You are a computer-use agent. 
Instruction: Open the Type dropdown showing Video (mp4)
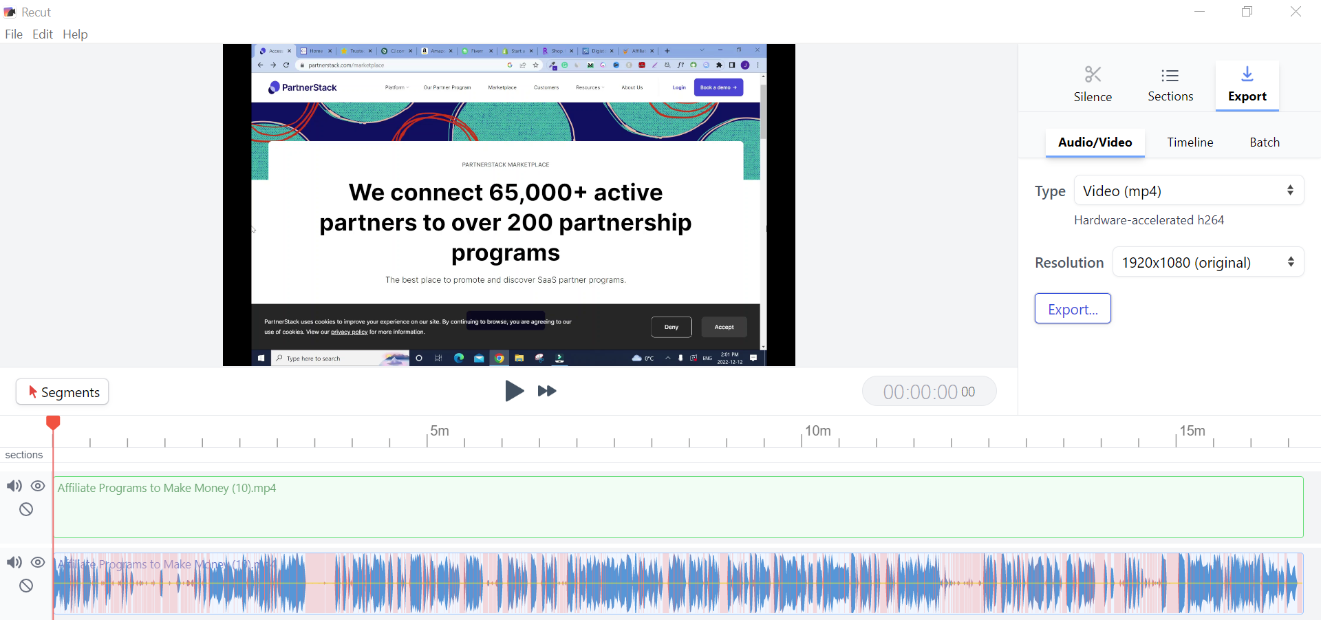1190,191
